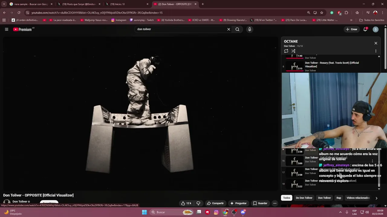Select the 'De Don Toliver' chip
387x217 pixels.
pos(304,198)
